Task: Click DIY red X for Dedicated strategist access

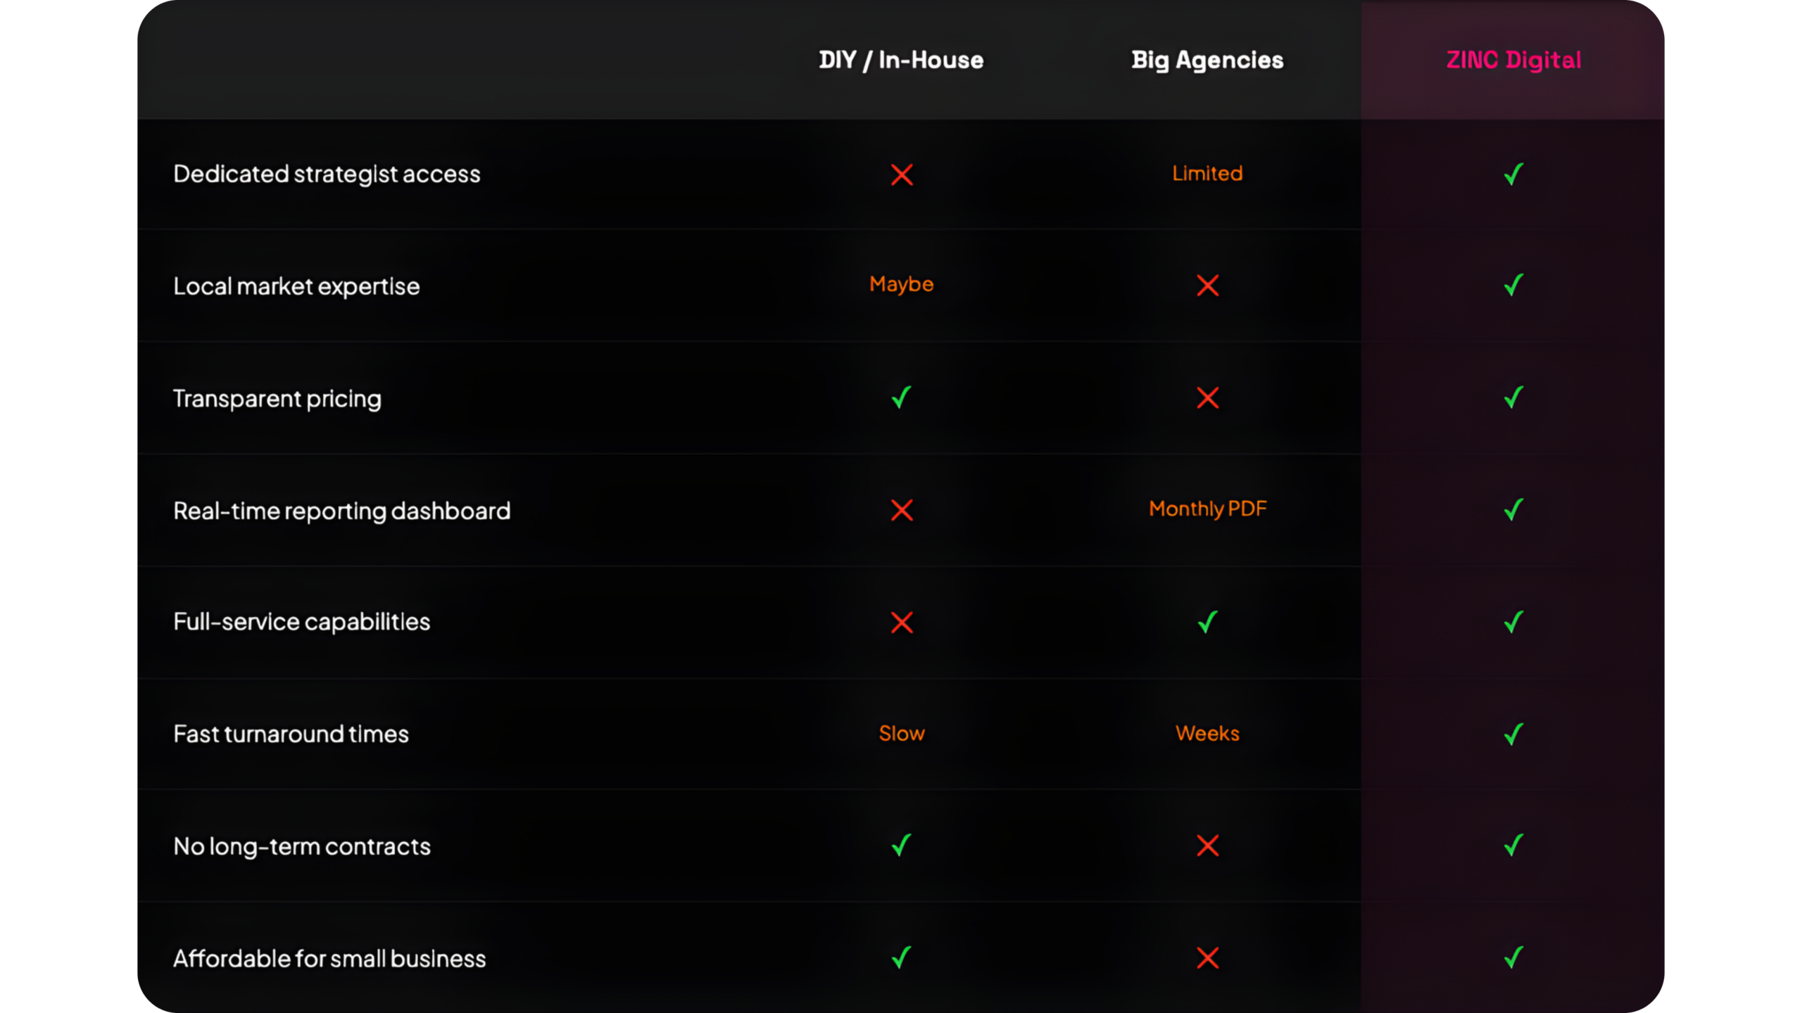Action: pos(902,174)
